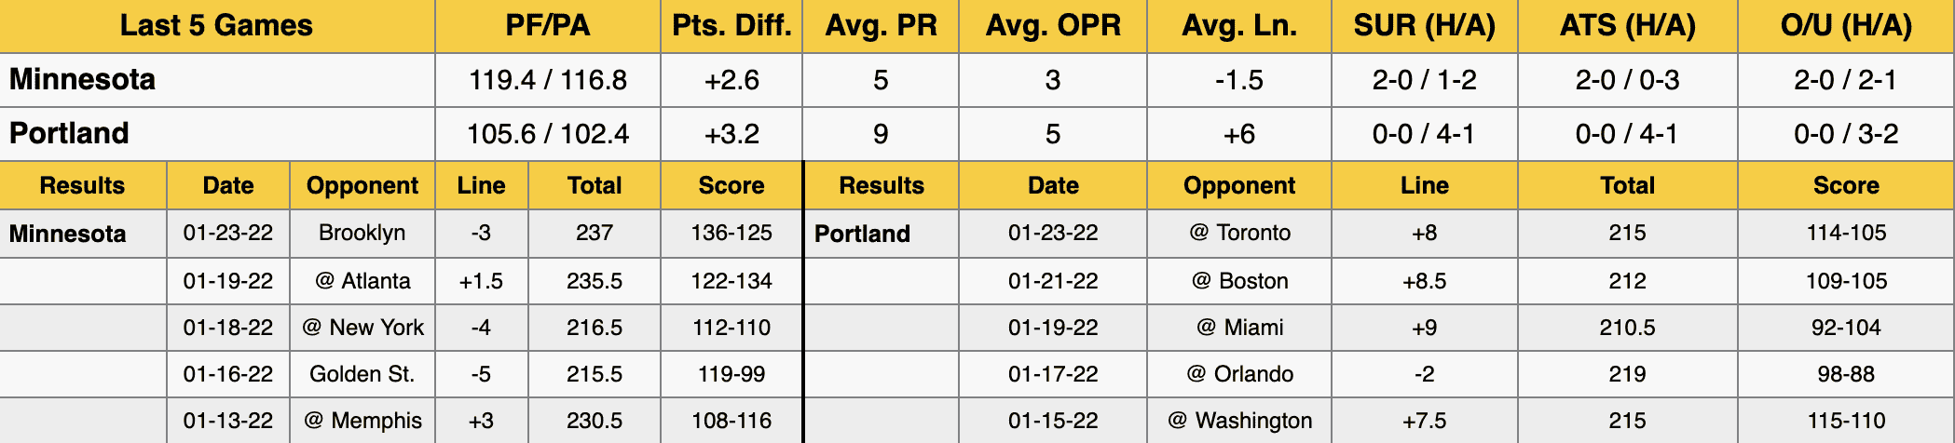Click the Last 5 Games header
This screenshot has height=443, width=1955.
216,26
